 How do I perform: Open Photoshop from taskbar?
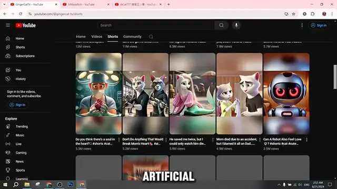pos(71,184)
